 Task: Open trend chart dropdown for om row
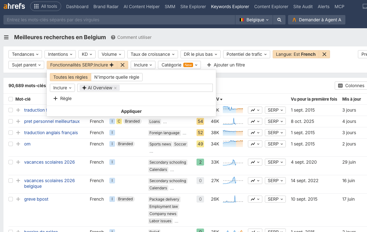coord(255,144)
